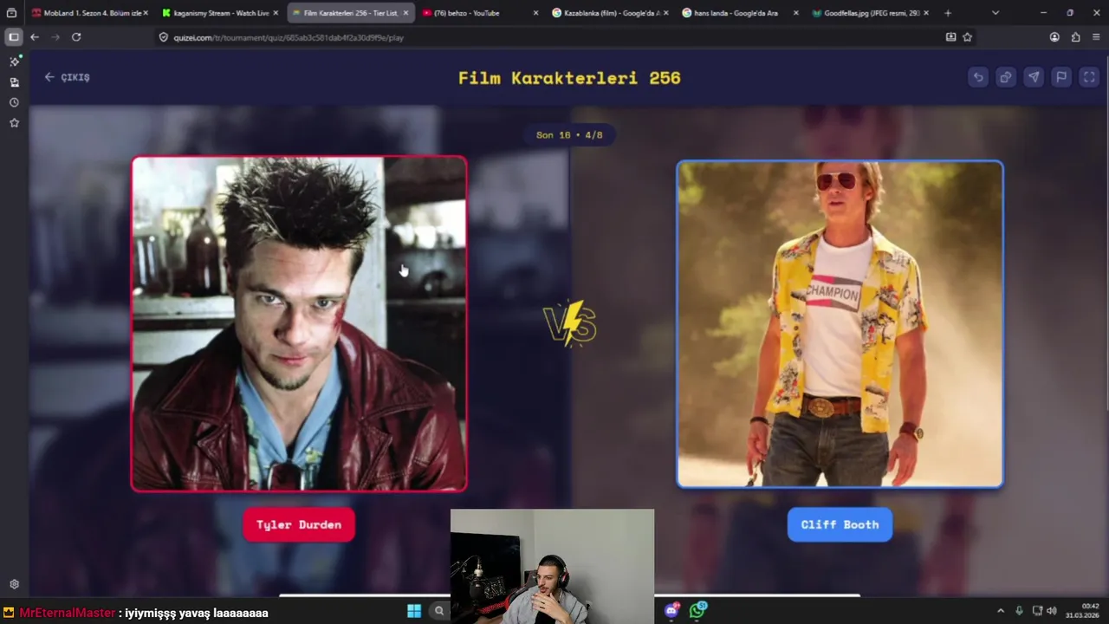Select the Tyler Durden photo card
This screenshot has height=624, width=1109.
[299, 324]
